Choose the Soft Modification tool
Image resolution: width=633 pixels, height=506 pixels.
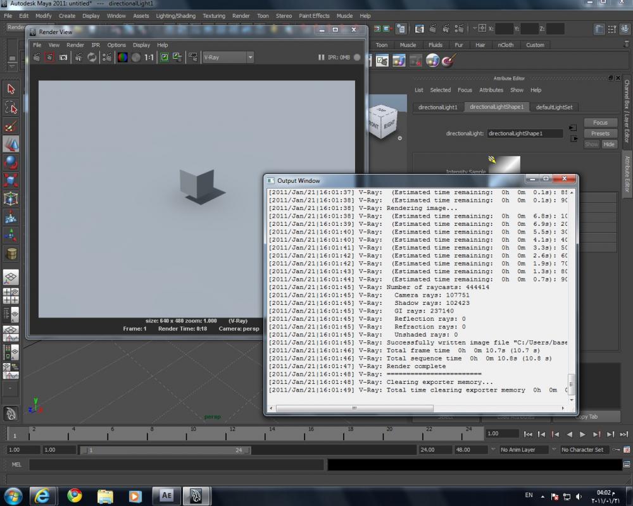[x=11, y=217]
